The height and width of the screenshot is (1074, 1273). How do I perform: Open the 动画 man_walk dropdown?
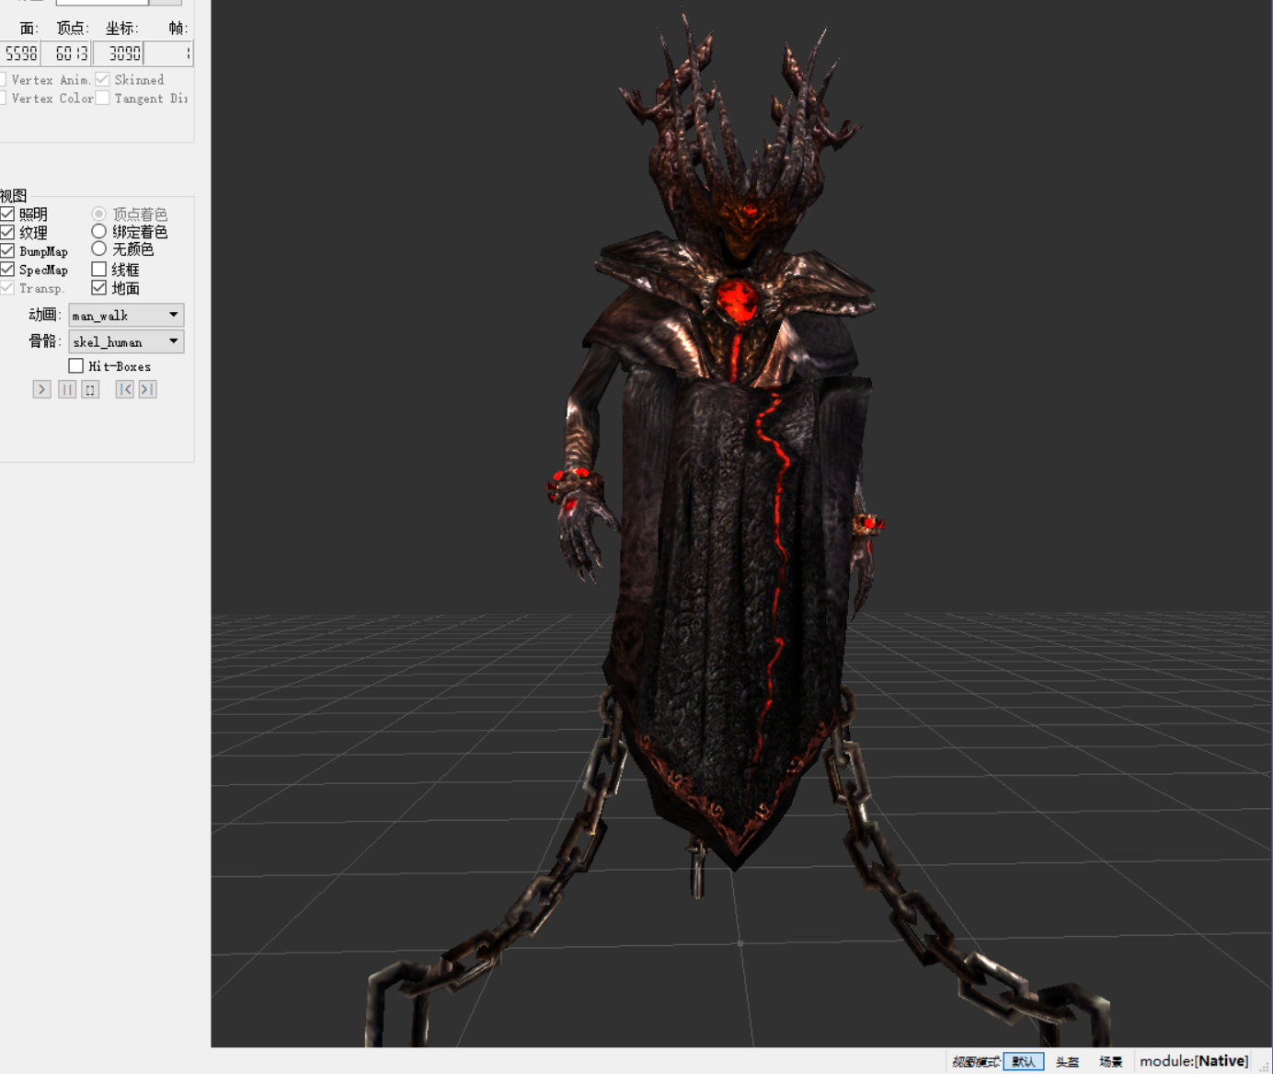point(127,315)
